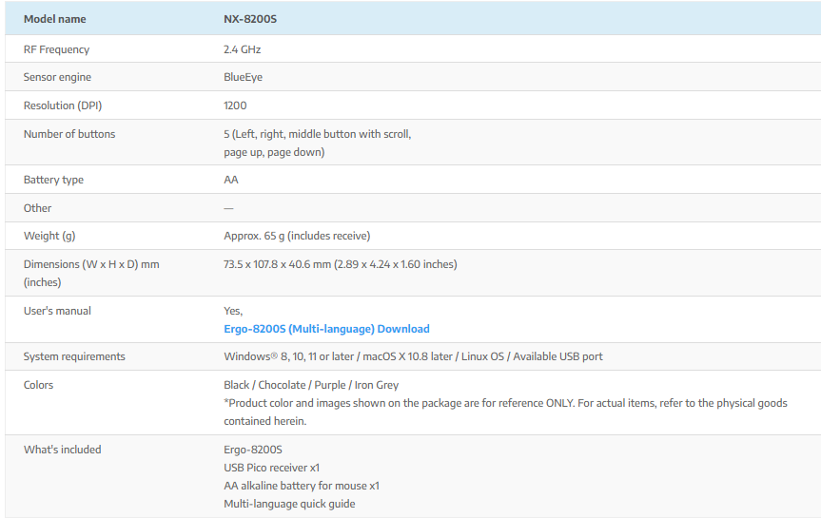Click the USB Pico receiver x1 text
This screenshot has height=518, width=821.
pos(271,468)
